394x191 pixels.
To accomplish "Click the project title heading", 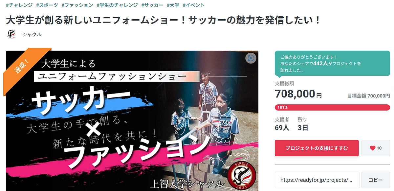I will 163,20.
